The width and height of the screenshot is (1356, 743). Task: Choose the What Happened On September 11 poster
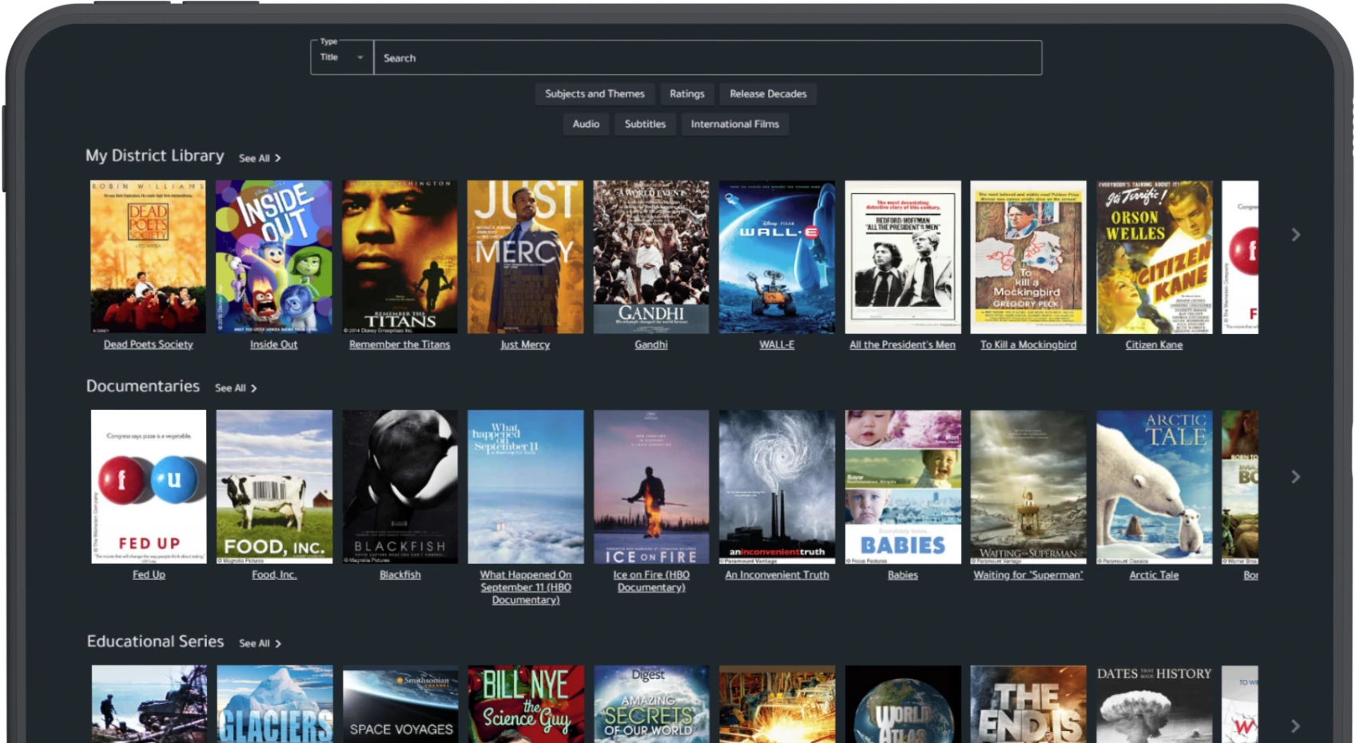pos(526,487)
